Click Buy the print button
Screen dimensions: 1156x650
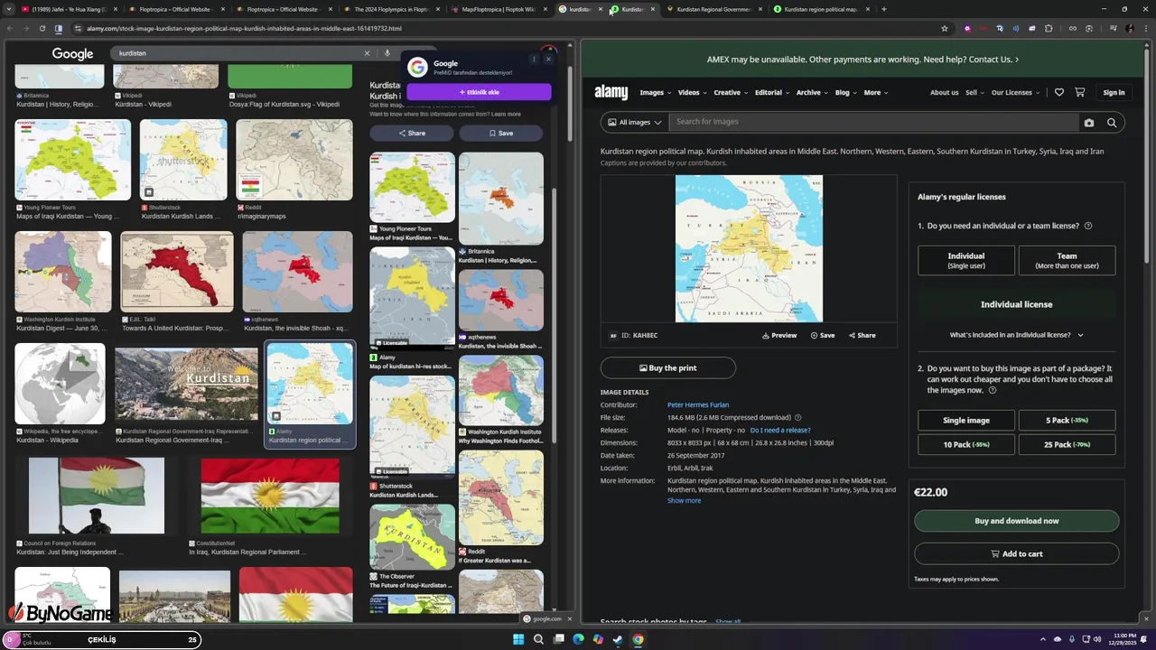pos(668,368)
